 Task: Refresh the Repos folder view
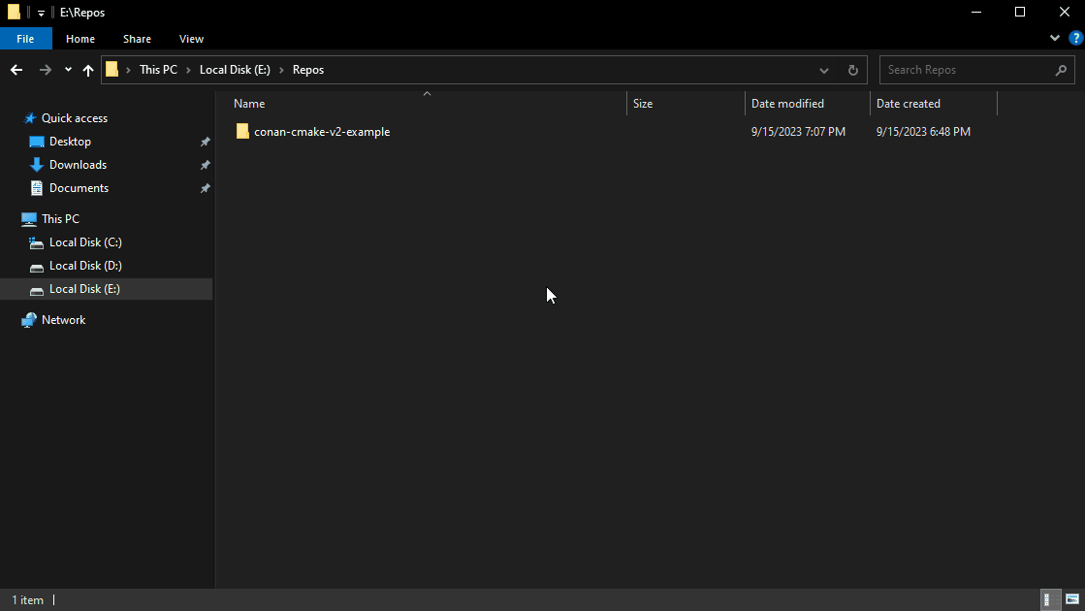(x=852, y=70)
